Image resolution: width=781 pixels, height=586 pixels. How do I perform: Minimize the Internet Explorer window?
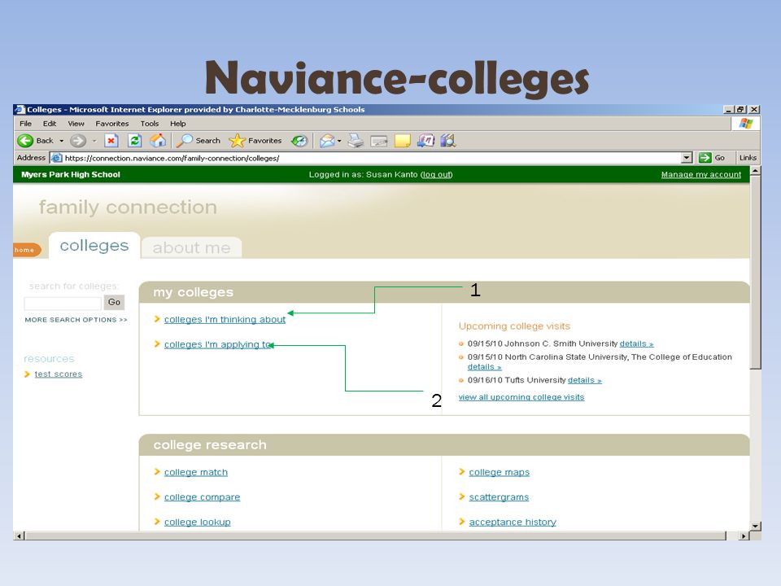click(729, 110)
